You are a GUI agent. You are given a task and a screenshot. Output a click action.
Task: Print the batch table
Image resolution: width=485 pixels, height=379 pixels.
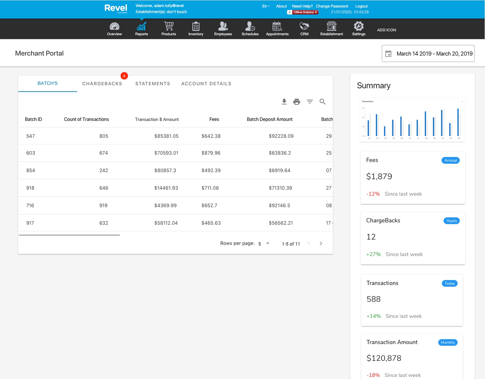(297, 102)
